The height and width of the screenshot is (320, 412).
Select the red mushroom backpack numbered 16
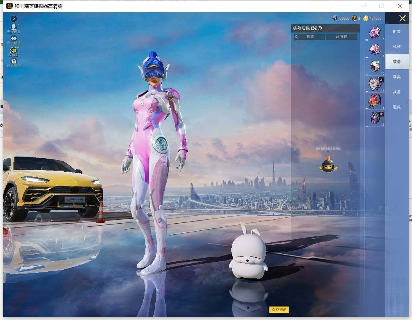pyautogui.click(x=375, y=101)
